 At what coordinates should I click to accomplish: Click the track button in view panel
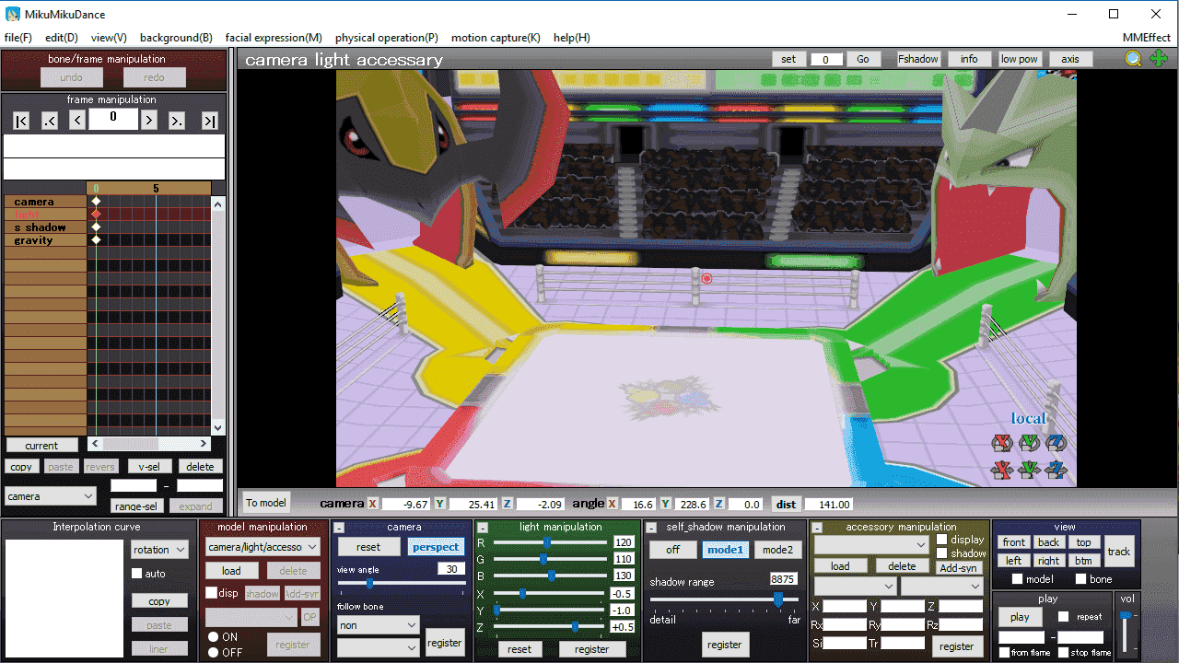(x=1119, y=552)
